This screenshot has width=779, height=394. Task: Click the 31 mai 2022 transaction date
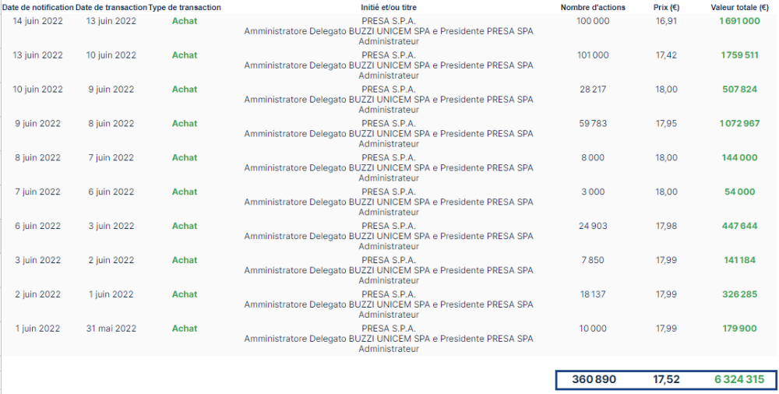tap(111, 329)
